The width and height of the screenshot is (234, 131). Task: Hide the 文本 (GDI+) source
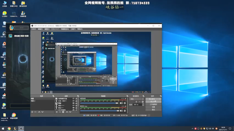[73, 101]
